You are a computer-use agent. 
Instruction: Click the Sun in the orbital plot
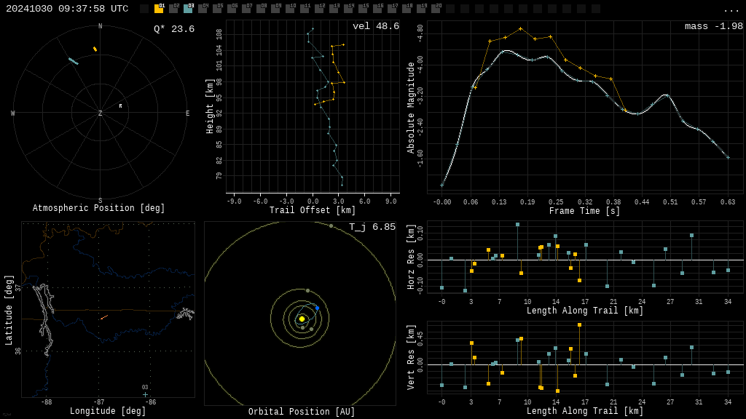point(302,319)
